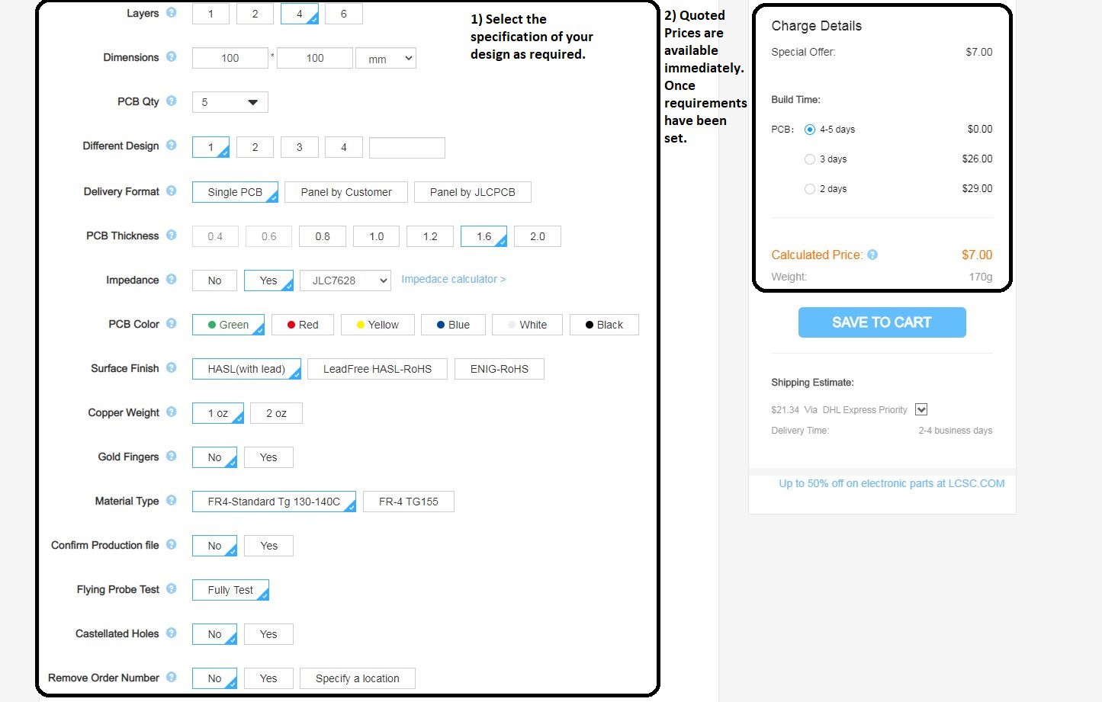
Task: Choose Panel by Customer delivery format
Action: click(x=346, y=192)
